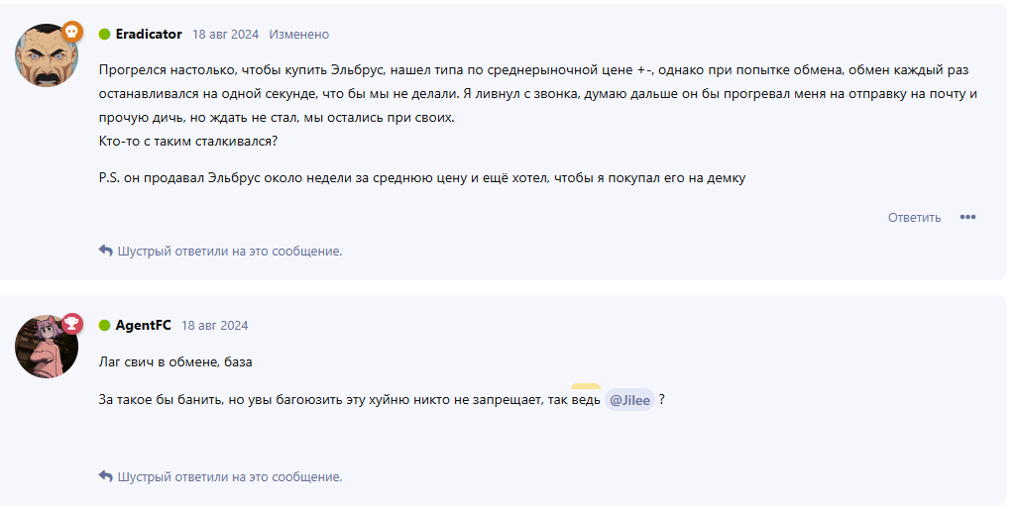1019x509 pixels.
Task: Click the @Jilee mention tag
Action: (x=629, y=400)
